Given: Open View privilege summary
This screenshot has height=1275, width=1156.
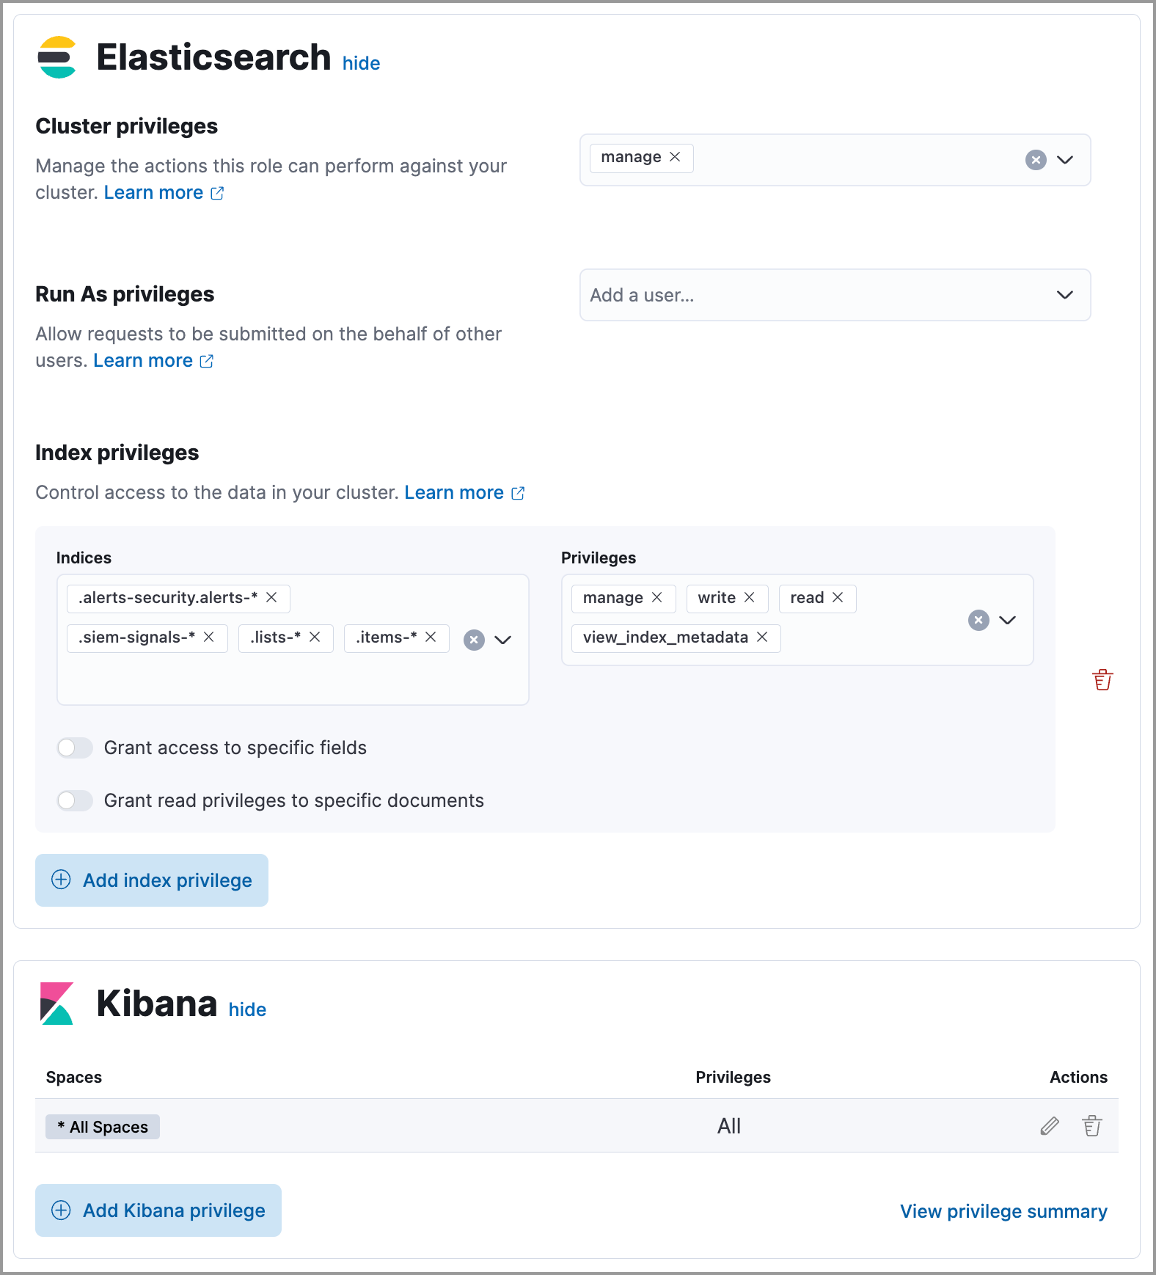Looking at the screenshot, I should pos(1003,1211).
